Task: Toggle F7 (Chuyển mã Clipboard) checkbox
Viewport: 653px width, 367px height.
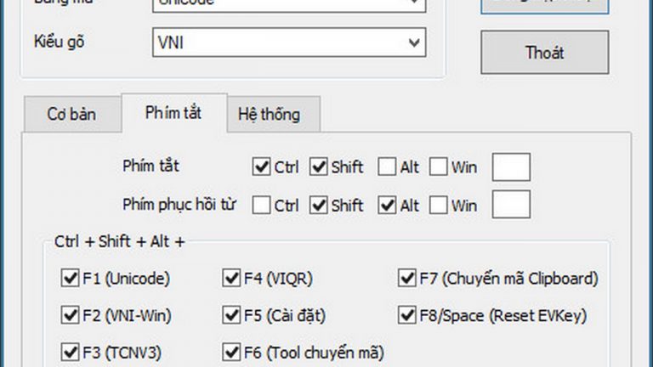Action: click(407, 278)
